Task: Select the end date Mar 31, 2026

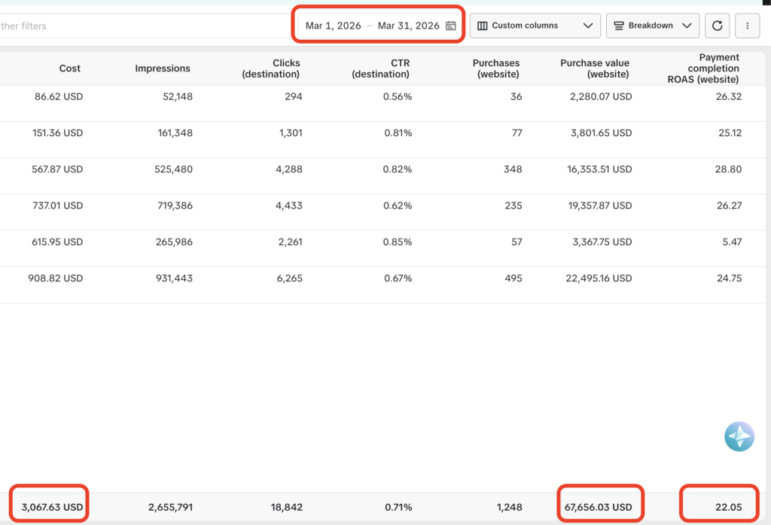Action: pyautogui.click(x=408, y=26)
